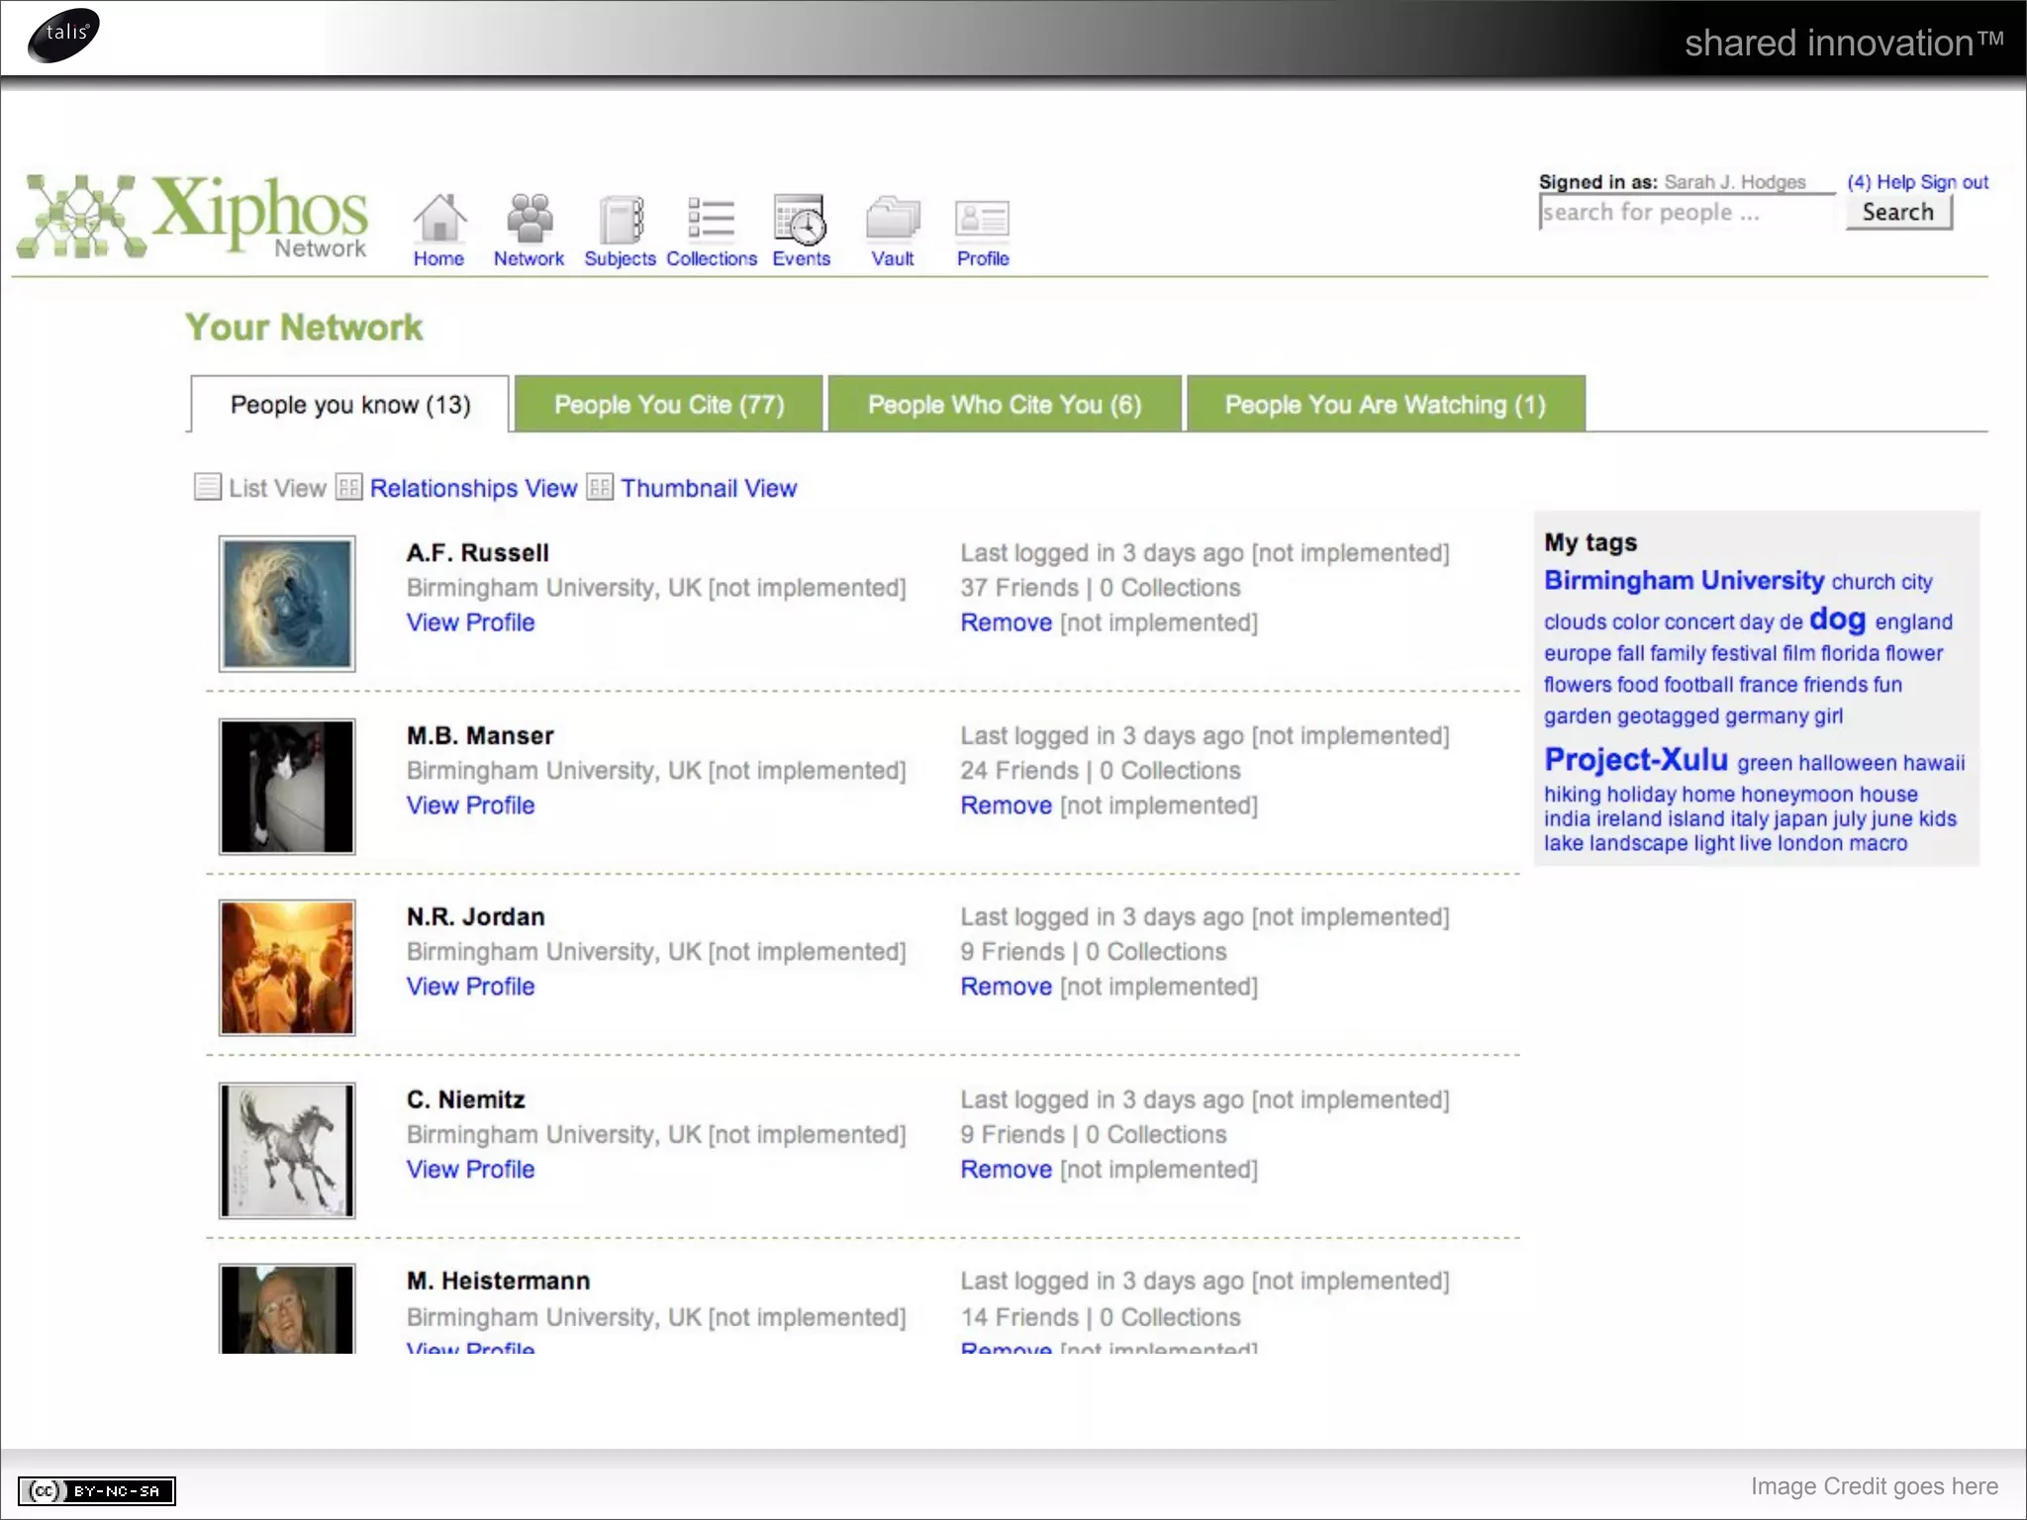Open N.R. Jordan's thumbnail photo
2027x1520 pixels.
coord(287,968)
